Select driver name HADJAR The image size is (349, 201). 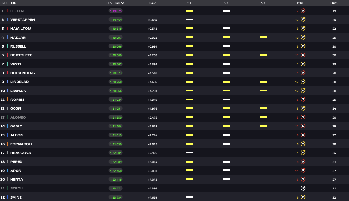pyautogui.click(x=18, y=38)
